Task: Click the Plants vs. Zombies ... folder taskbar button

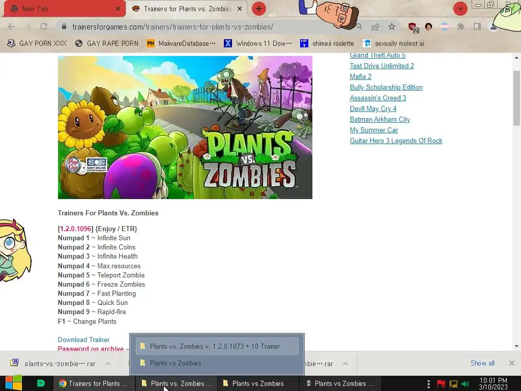Action: tap(177, 383)
